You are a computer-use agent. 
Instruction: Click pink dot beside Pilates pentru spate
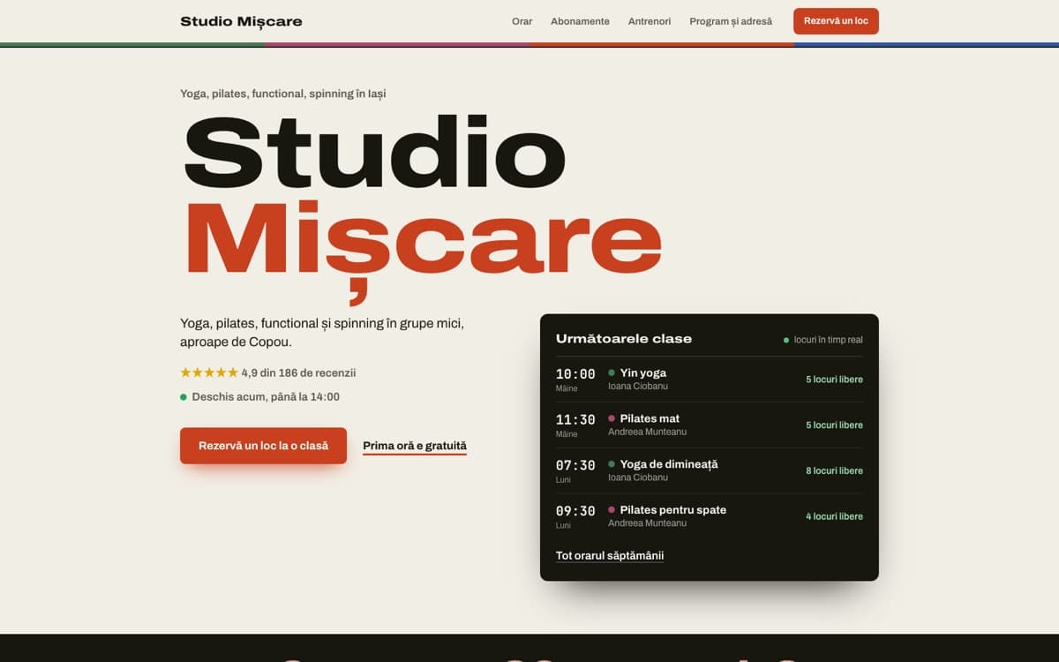coord(612,510)
